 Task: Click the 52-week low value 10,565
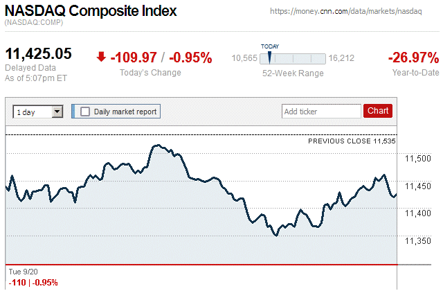pyautogui.click(x=244, y=58)
